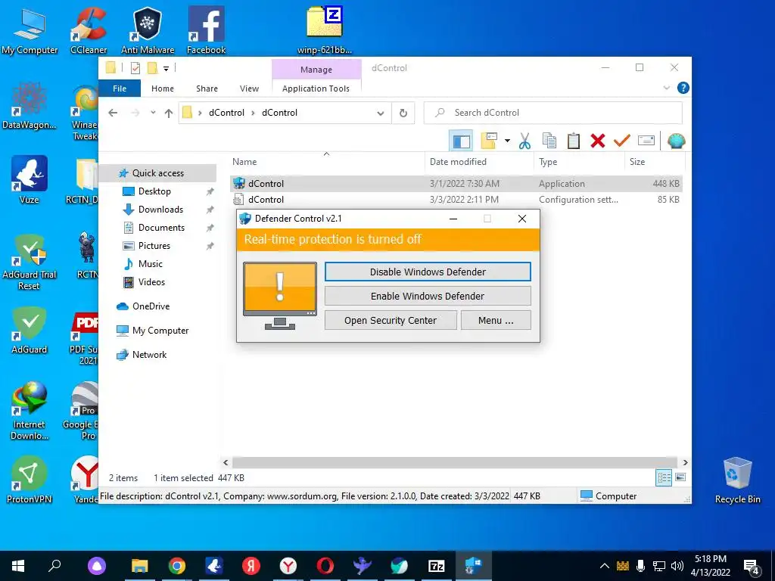Click the Facebook desktop shortcut
This screenshot has height=581, width=775.
point(206,30)
